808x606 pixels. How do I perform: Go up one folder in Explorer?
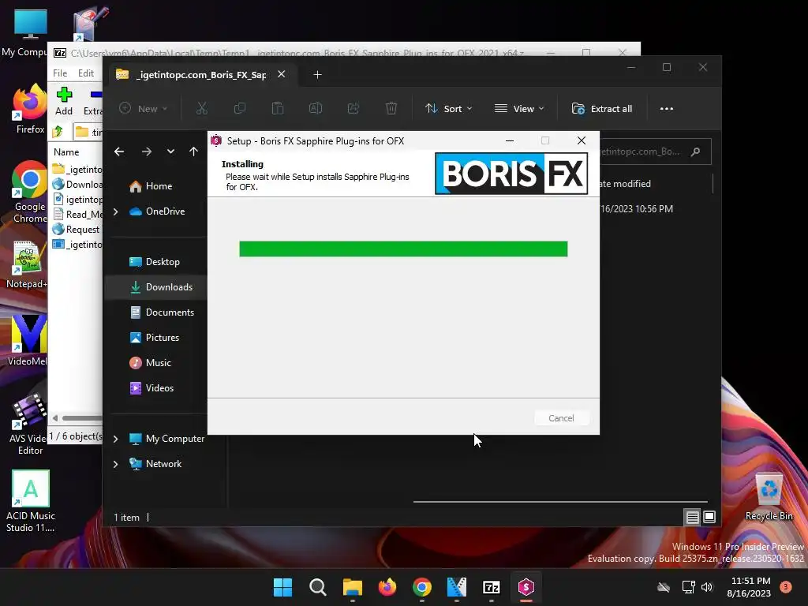pyautogui.click(x=193, y=151)
